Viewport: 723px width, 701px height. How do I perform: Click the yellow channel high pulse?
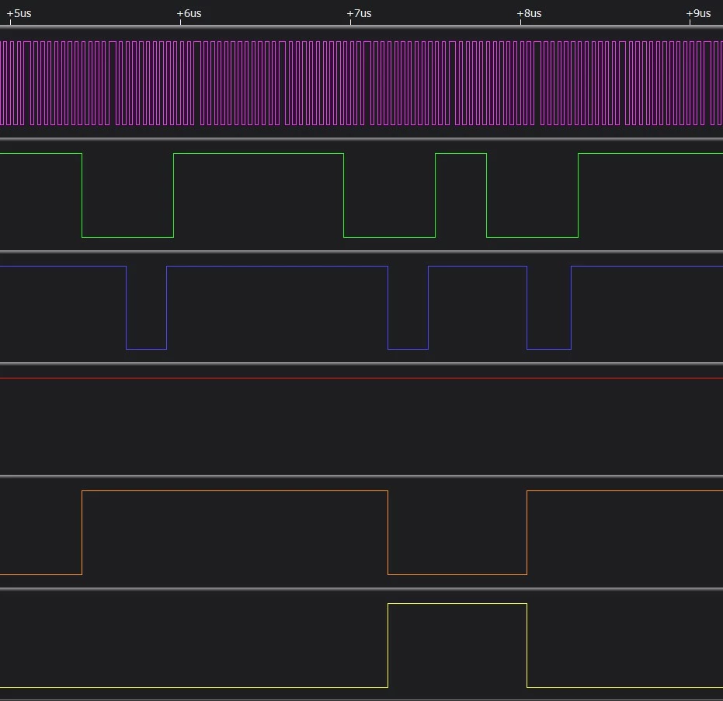pyautogui.click(x=457, y=645)
